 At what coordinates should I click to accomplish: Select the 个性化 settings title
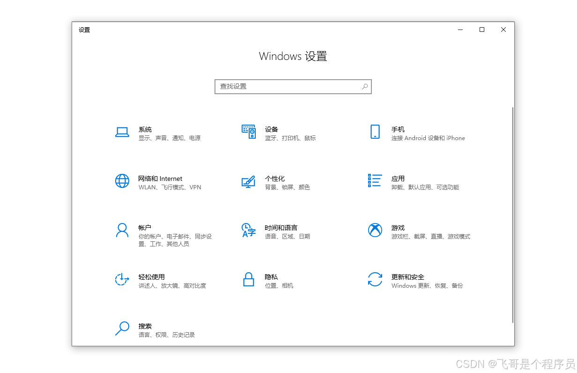(x=275, y=179)
